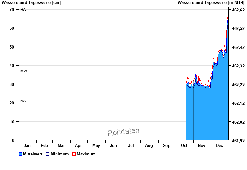This screenshot has height=170, width=247.
Task: Pick the Nov month label on the x-axis
Action: (x=202, y=146)
